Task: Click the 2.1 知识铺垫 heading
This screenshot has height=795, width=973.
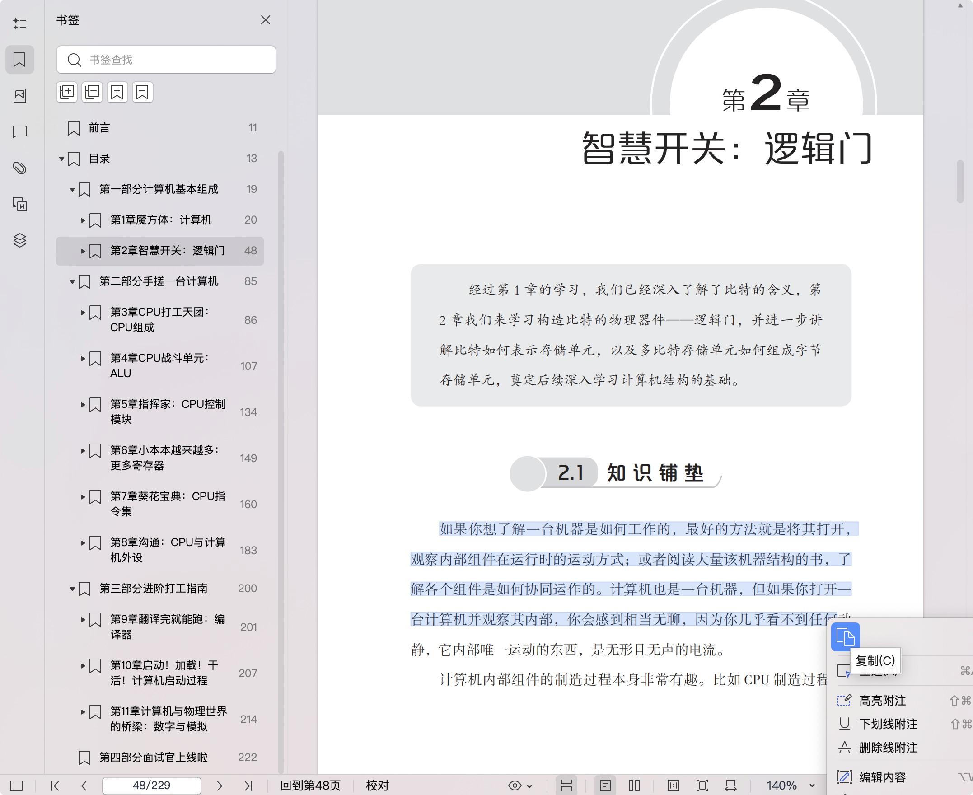Action: click(x=616, y=472)
